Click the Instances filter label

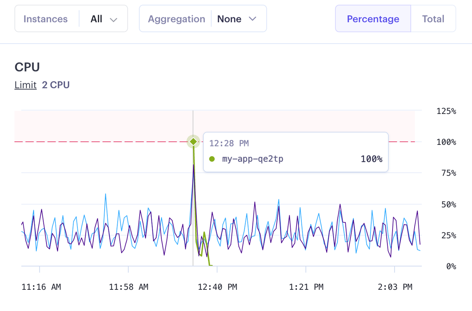46,18
